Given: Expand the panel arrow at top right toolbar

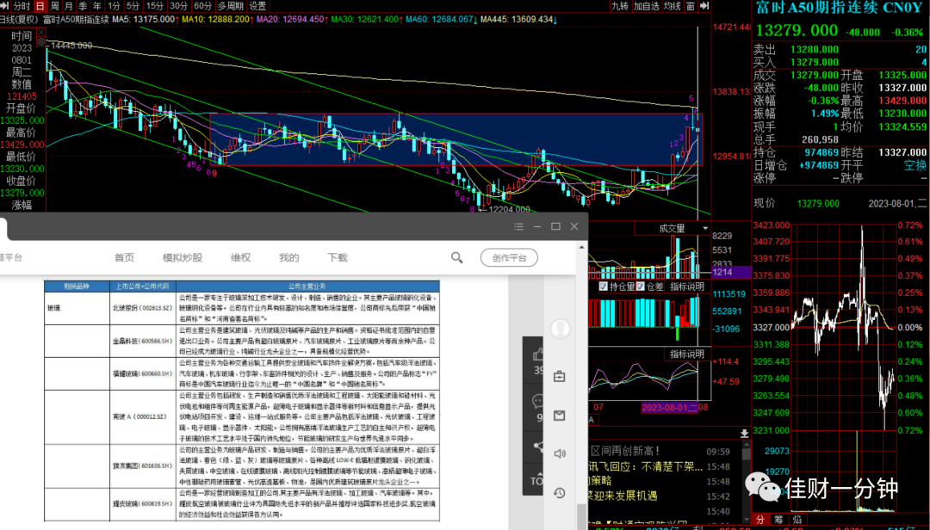Looking at the screenshot, I should click(x=704, y=6).
